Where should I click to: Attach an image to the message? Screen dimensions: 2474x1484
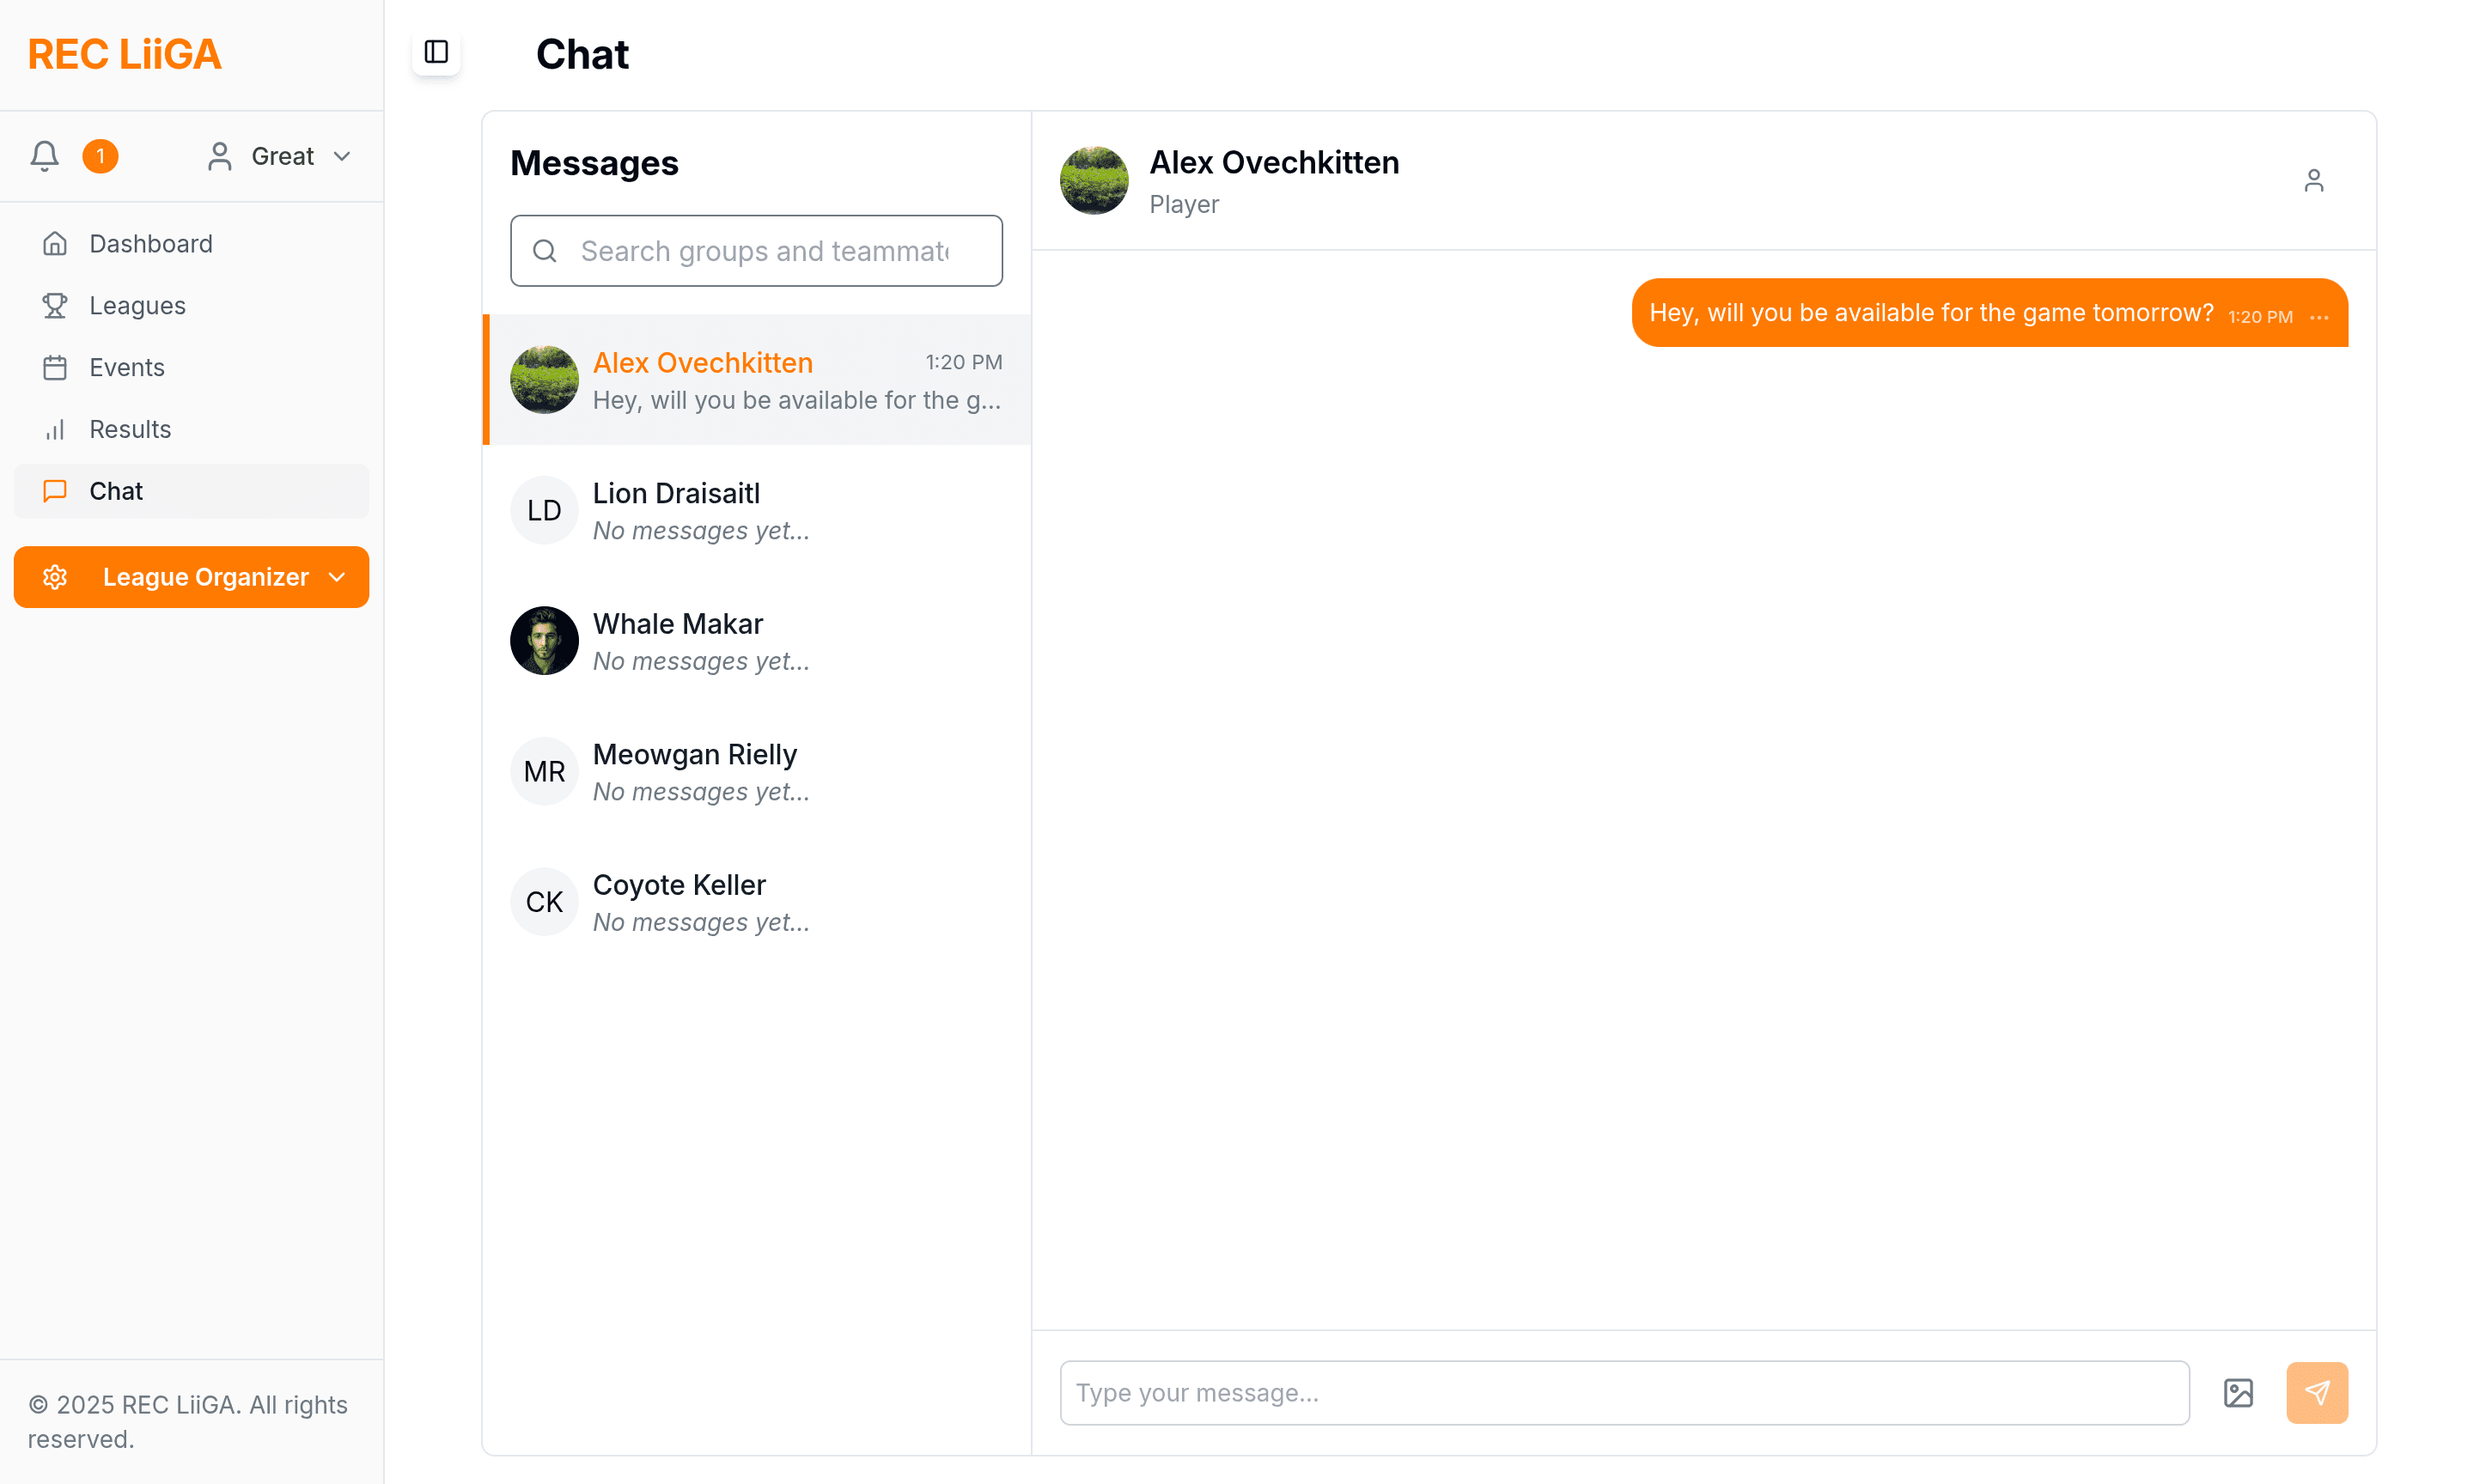click(x=2238, y=1392)
